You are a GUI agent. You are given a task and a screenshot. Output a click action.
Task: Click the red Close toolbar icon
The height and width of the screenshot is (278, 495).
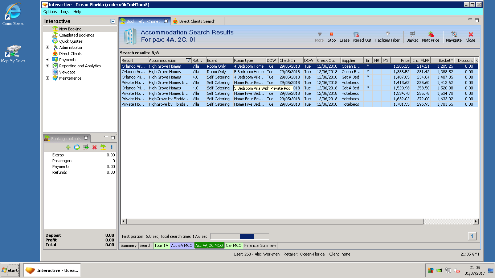click(x=471, y=34)
